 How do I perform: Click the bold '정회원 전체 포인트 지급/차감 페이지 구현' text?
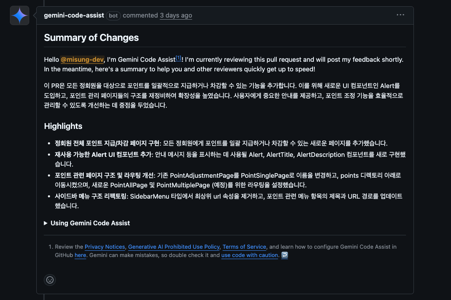point(107,143)
